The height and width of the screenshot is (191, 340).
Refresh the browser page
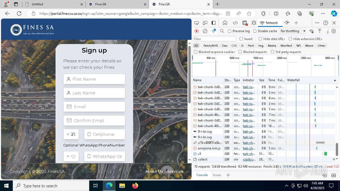pyautogui.click(x=19, y=14)
